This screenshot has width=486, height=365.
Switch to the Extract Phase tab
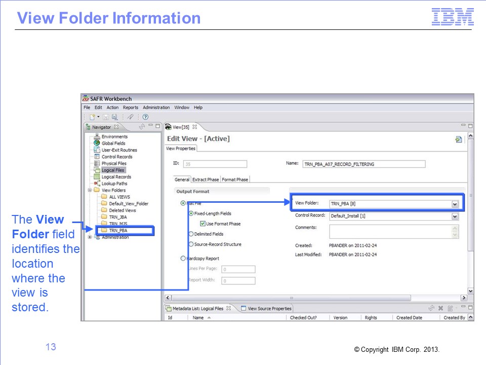coord(206,179)
